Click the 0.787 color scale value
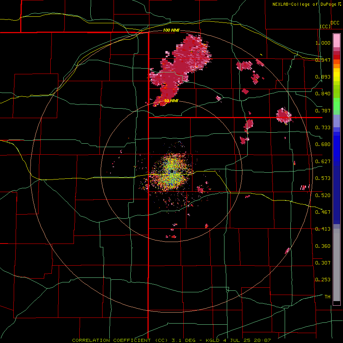This screenshot has height=343, width=343. [x=323, y=111]
